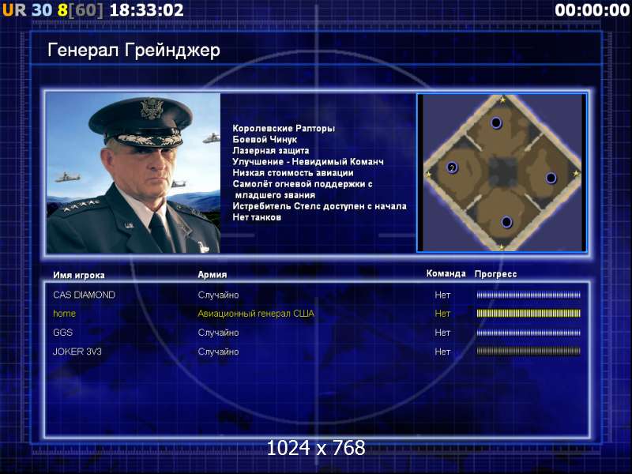Click the grey "[60]" overlay value
This screenshot has width=632, height=474.
tap(86, 10)
